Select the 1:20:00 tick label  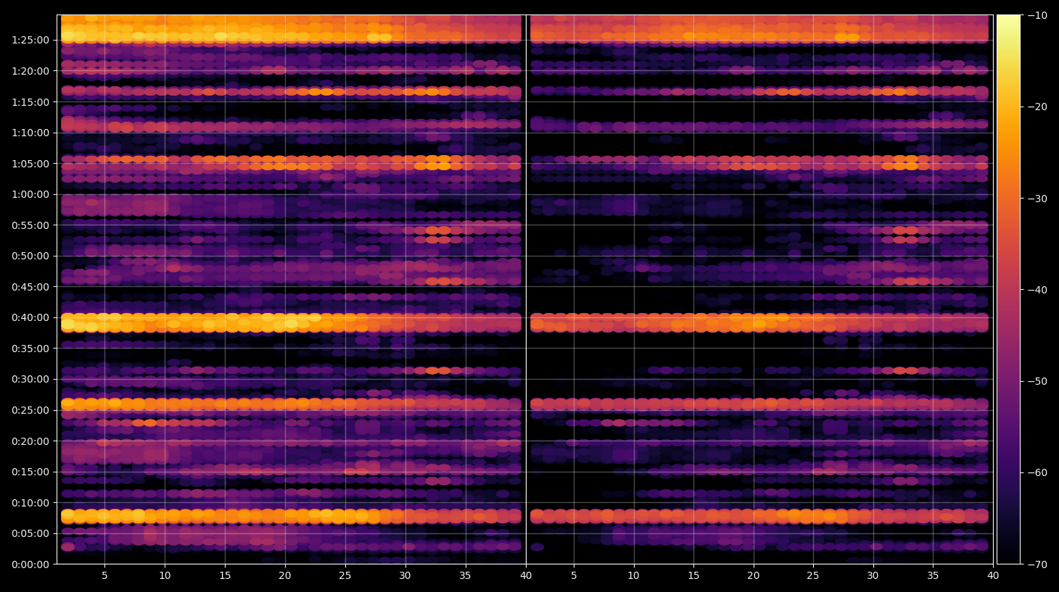point(30,71)
